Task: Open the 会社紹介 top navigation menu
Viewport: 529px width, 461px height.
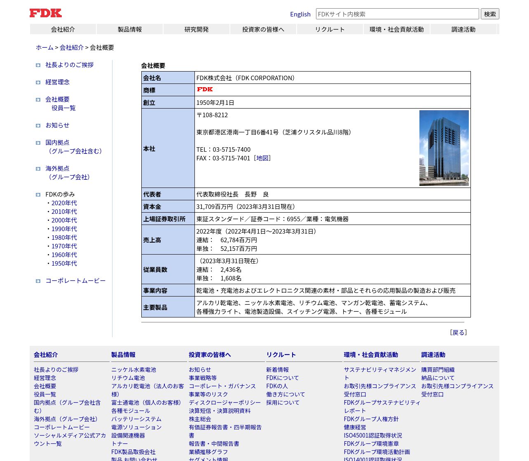Action: 63,29
